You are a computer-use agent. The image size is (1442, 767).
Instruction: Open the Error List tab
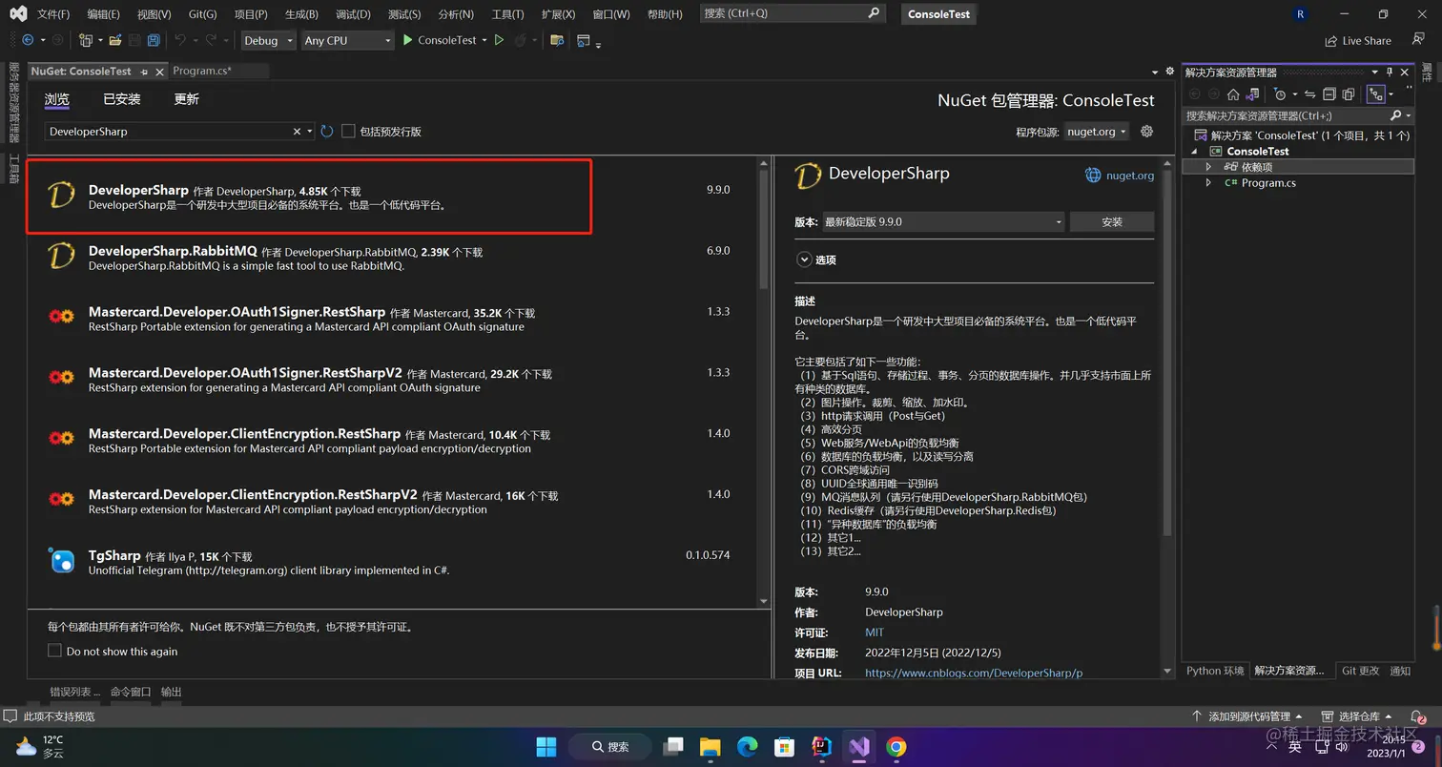[74, 692]
